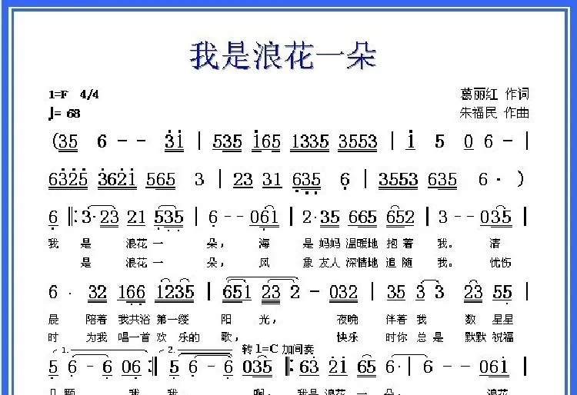The image size is (577, 395).
Task: Click the lyric word 深情地
Action: pyautogui.click(x=362, y=262)
